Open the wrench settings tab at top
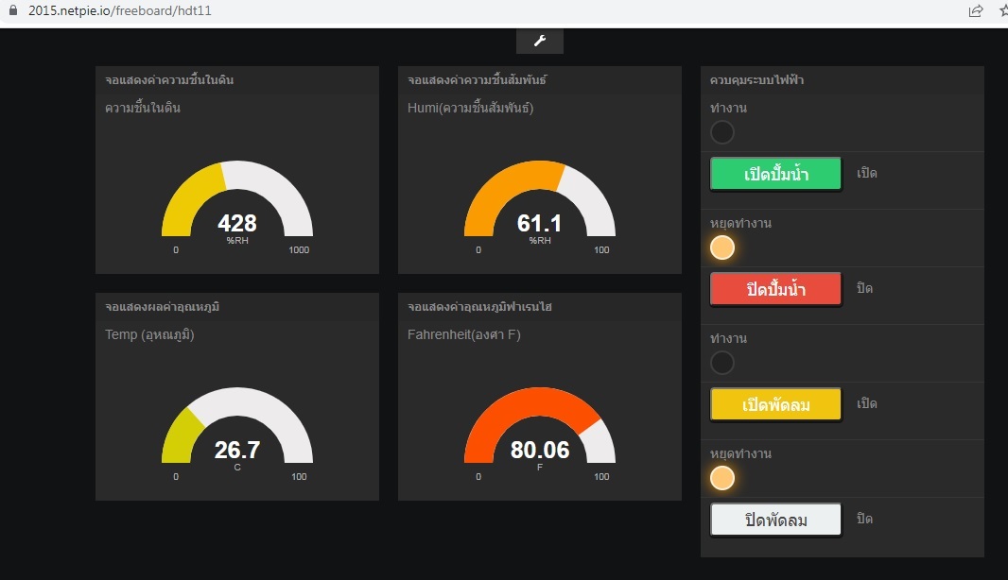Screen dimensions: 1008x580 (540, 41)
